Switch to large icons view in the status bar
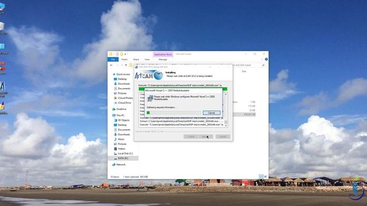The image size is (367, 206). click(x=266, y=177)
